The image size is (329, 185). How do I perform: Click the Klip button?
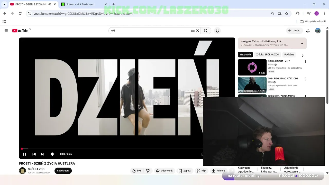pyautogui.click(x=201, y=171)
